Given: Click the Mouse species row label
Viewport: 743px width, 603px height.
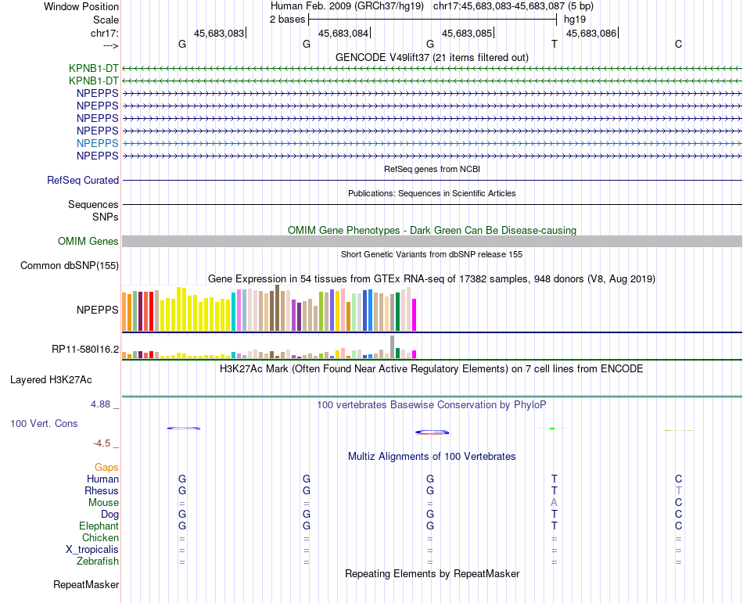Looking at the screenshot, I should pyautogui.click(x=103, y=503).
